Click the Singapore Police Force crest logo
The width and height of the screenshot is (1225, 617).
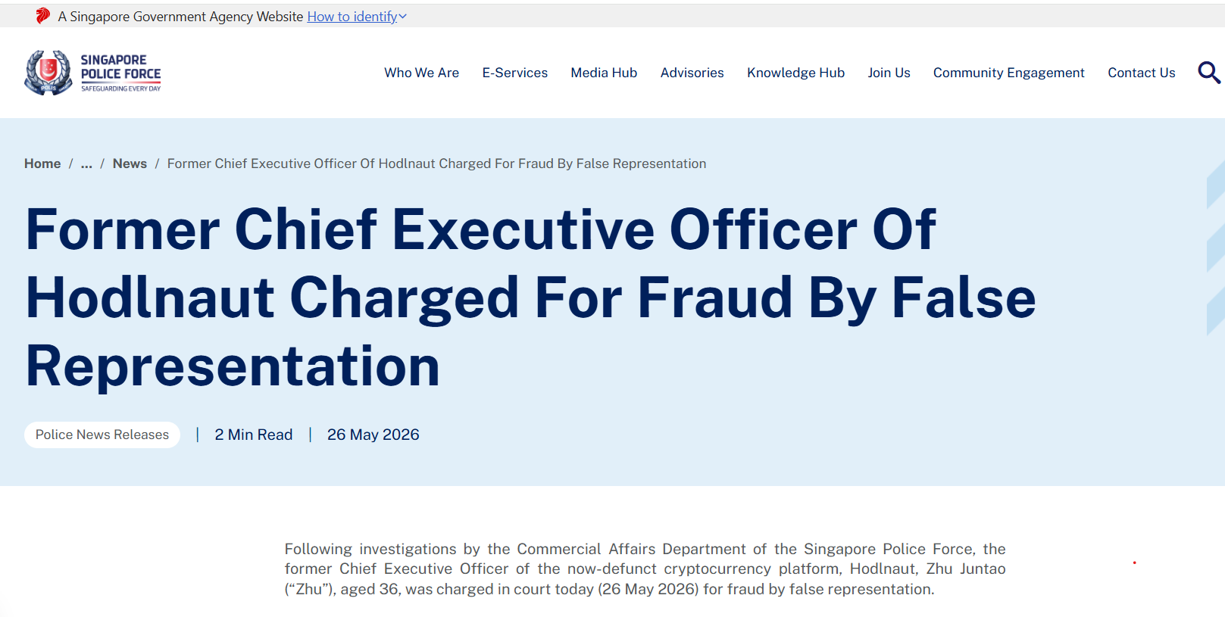pos(48,73)
